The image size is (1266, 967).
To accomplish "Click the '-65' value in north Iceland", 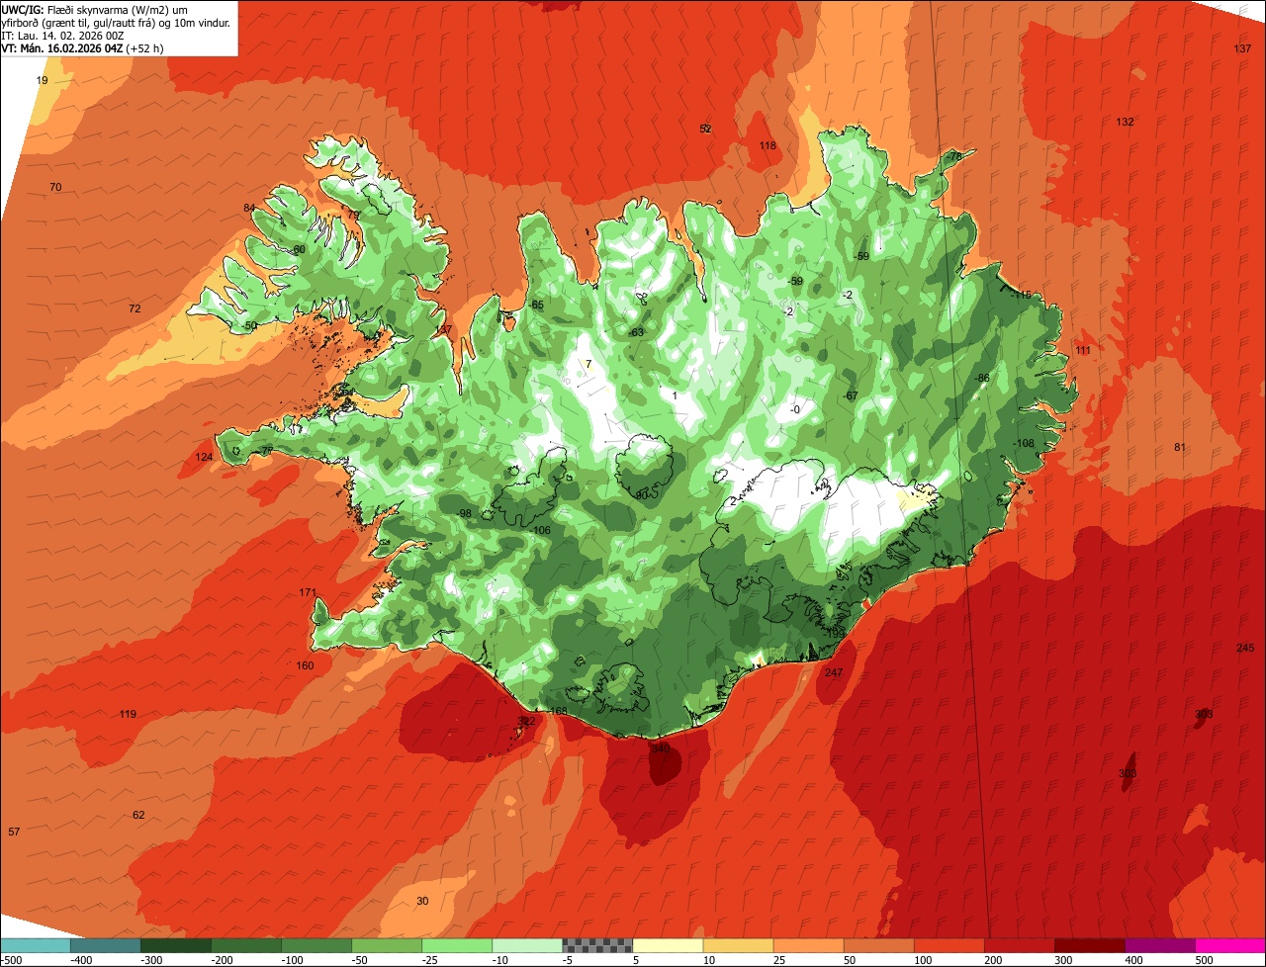I will (536, 305).
